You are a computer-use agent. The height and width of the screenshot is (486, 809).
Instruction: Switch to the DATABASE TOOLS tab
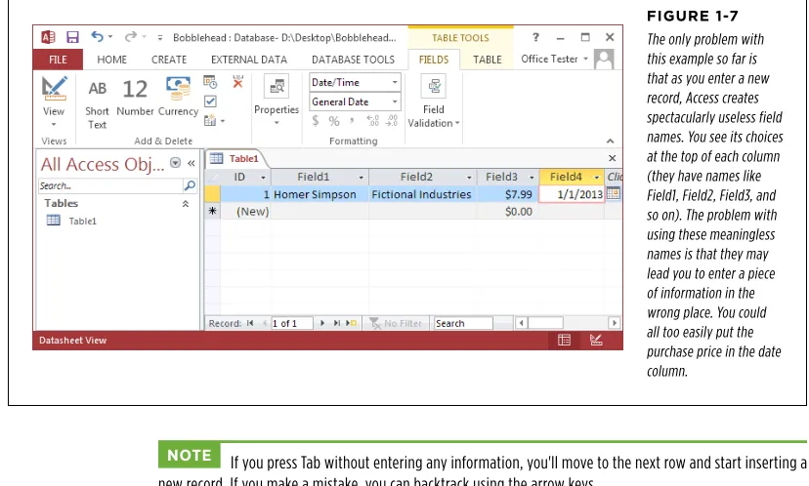click(x=353, y=60)
